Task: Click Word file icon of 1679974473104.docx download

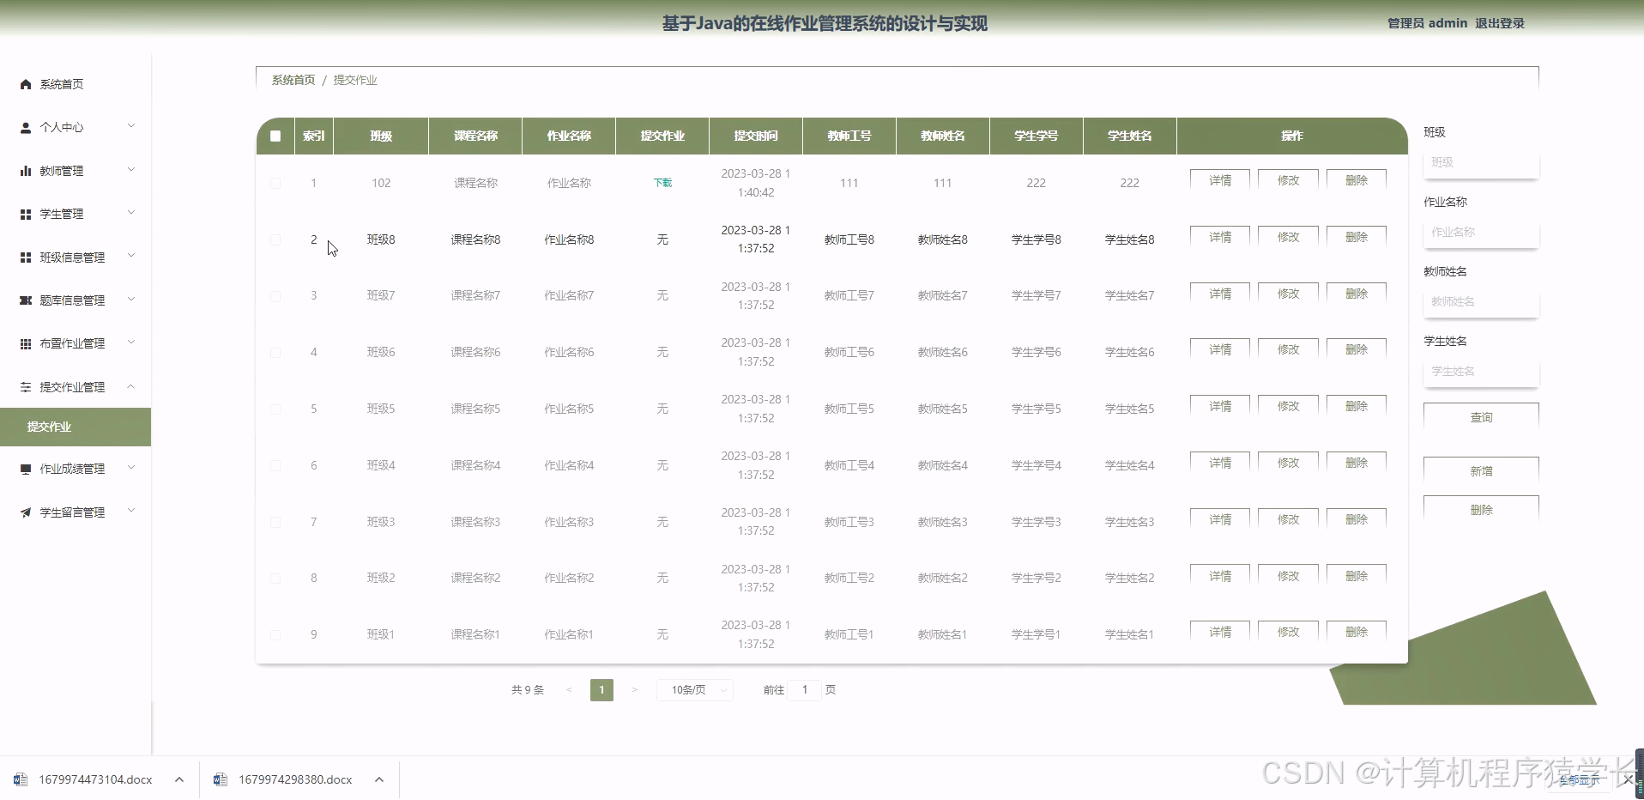Action: click(x=21, y=779)
